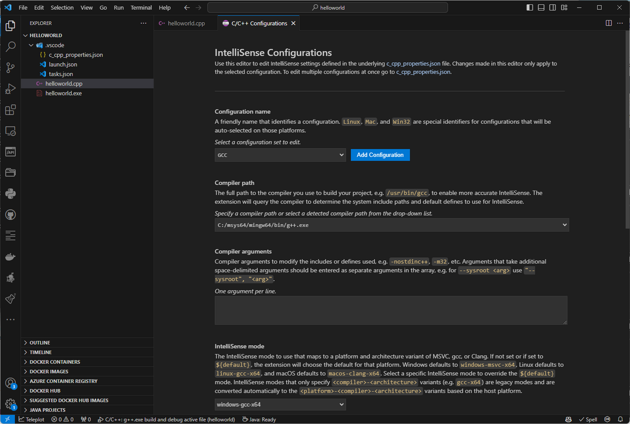The width and height of the screenshot is (630, 424).
Task: Toggle the Panel layout icon
Action: tap(541, 8)
